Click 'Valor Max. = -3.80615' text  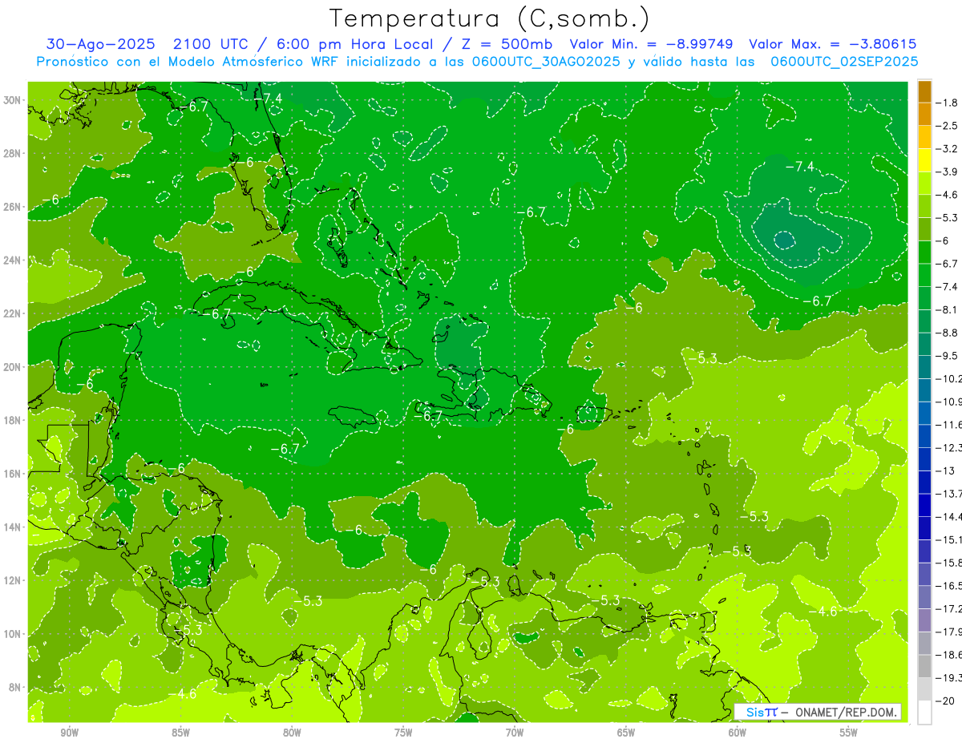[x=832, y=44]
